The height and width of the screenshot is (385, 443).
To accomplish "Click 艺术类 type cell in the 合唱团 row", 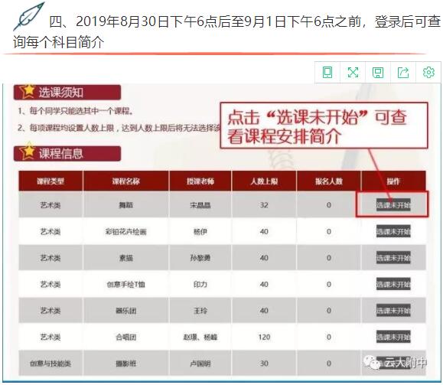I will point(50,337).
